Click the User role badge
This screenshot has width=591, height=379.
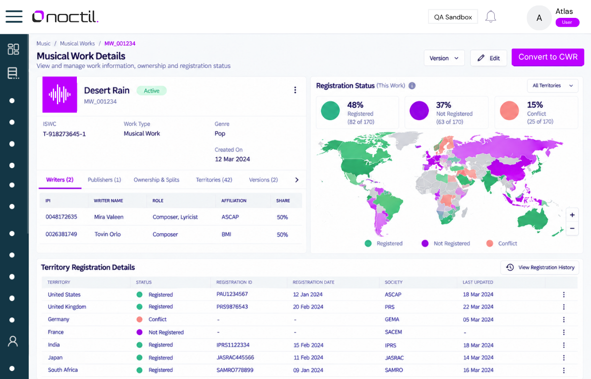point(567,22)
